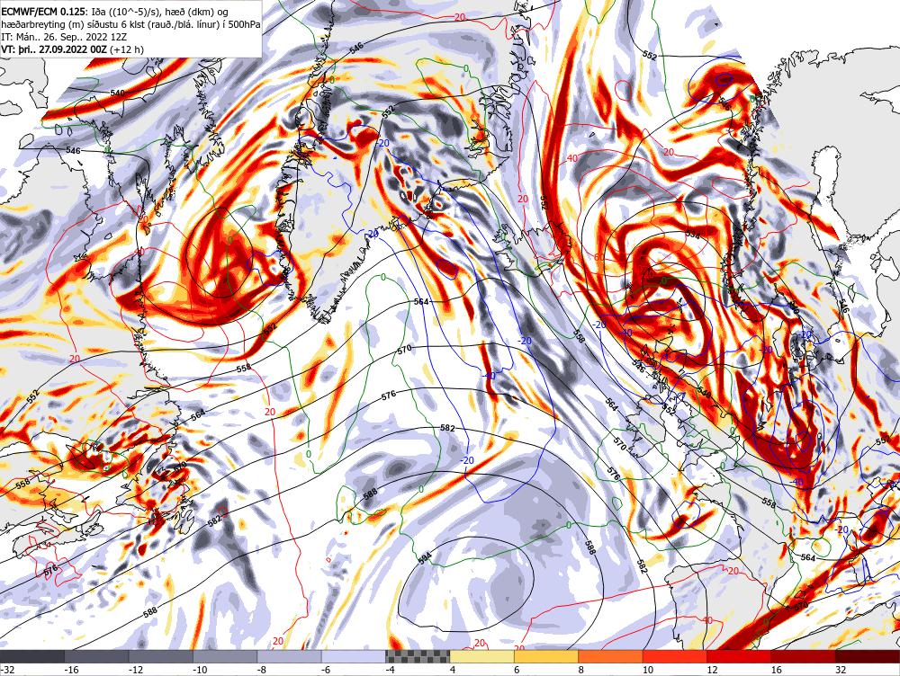900x676 pixels.
Task: Click the "594" height contour label
Action: [x=425, y=560]
